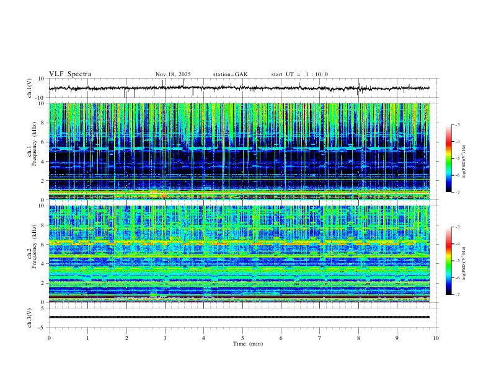Screen dimensions: 491x379
Task: Click the ch.2 "Frequency (kHz)" axis label
Action: 34,246
